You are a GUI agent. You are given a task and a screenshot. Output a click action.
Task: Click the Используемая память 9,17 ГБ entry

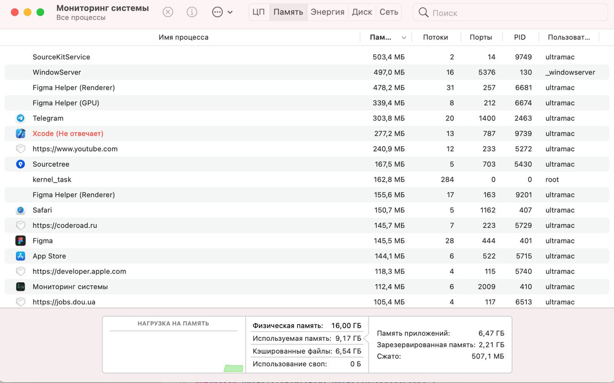[x=307, y=338]
